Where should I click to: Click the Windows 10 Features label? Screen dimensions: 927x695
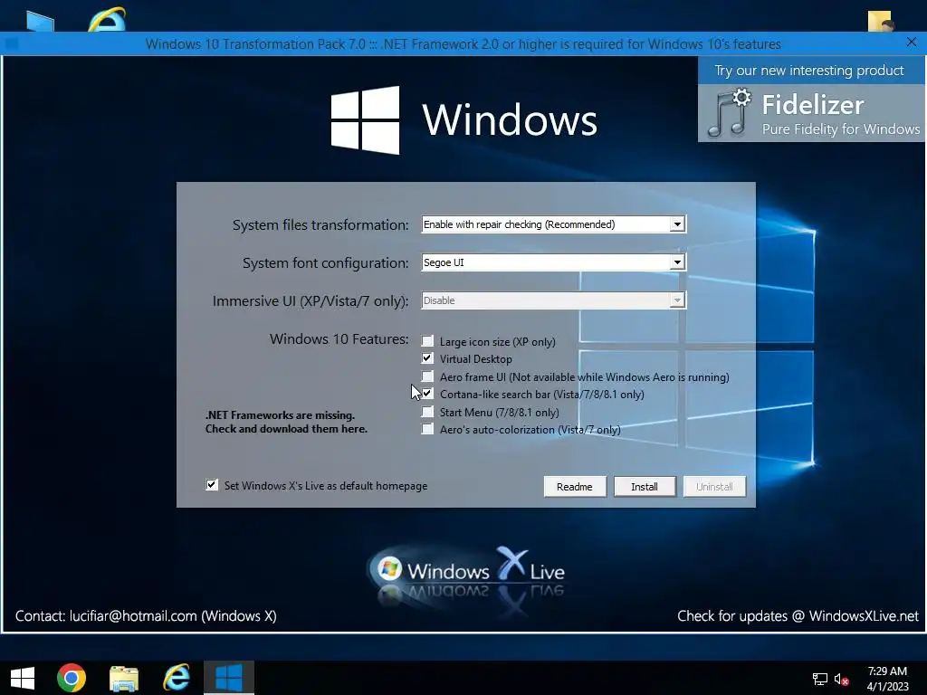click(x=339, y=339)
